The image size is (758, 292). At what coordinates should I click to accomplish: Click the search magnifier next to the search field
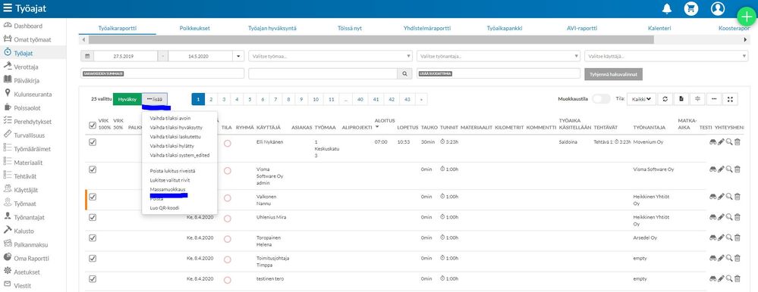click(x=404, y=73)
